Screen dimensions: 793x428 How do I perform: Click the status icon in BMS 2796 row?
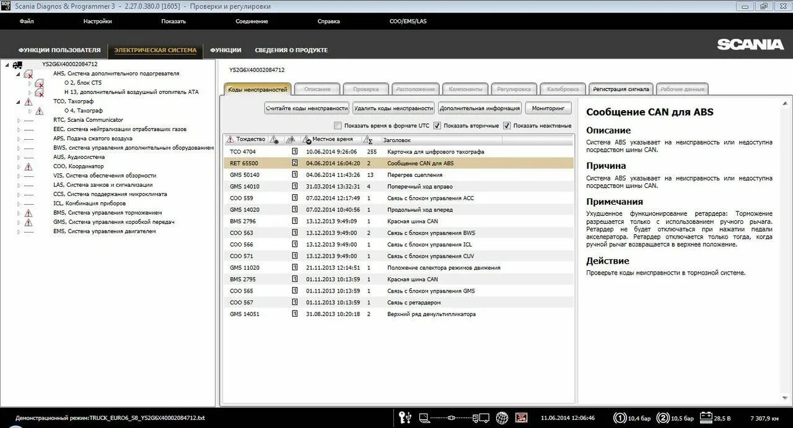(295, 221)
